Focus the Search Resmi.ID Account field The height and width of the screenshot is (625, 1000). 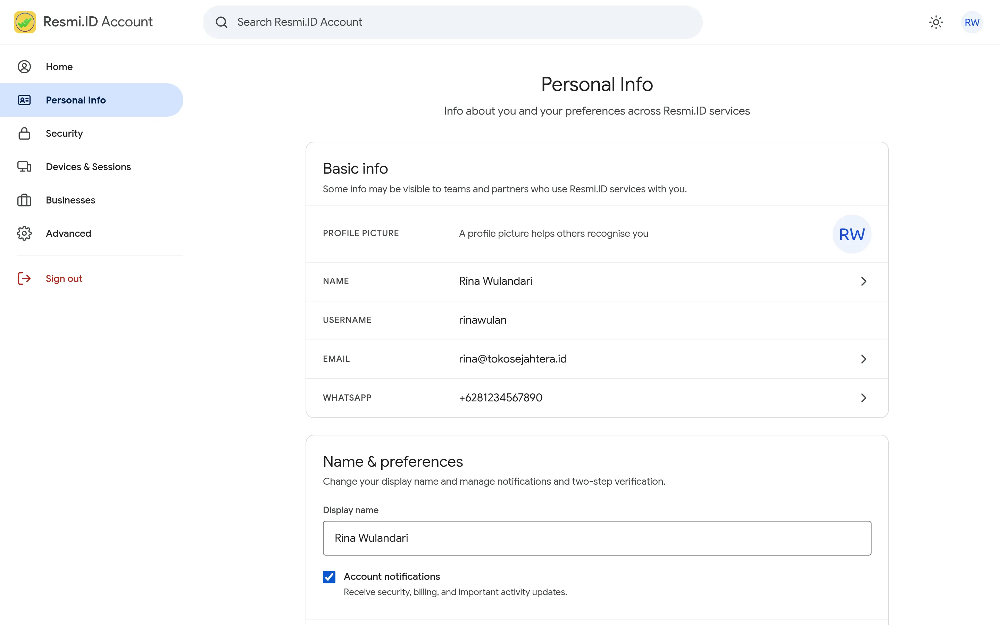click(x=452, y=22)
